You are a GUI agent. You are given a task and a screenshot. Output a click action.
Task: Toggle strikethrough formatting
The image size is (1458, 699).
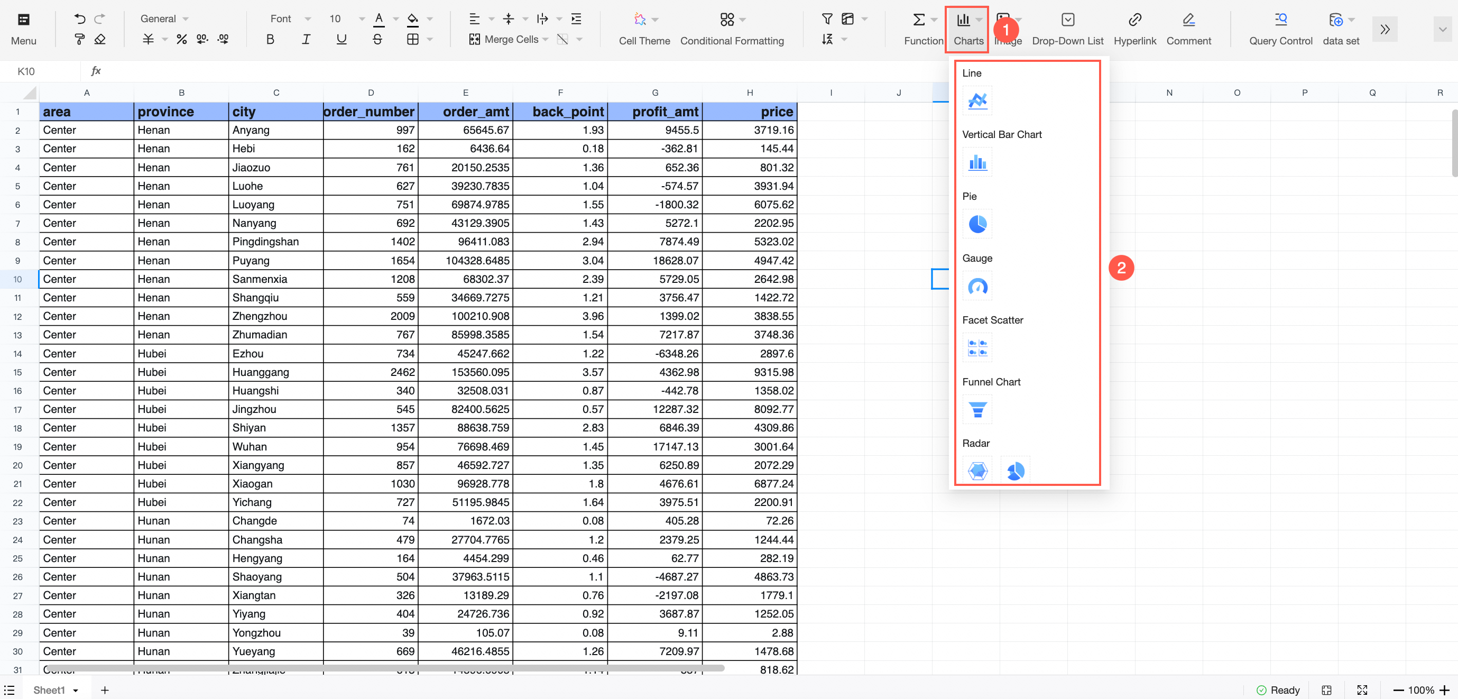377,39
